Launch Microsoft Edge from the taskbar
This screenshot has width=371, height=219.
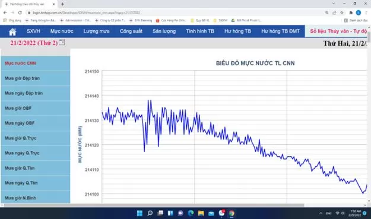191,213
